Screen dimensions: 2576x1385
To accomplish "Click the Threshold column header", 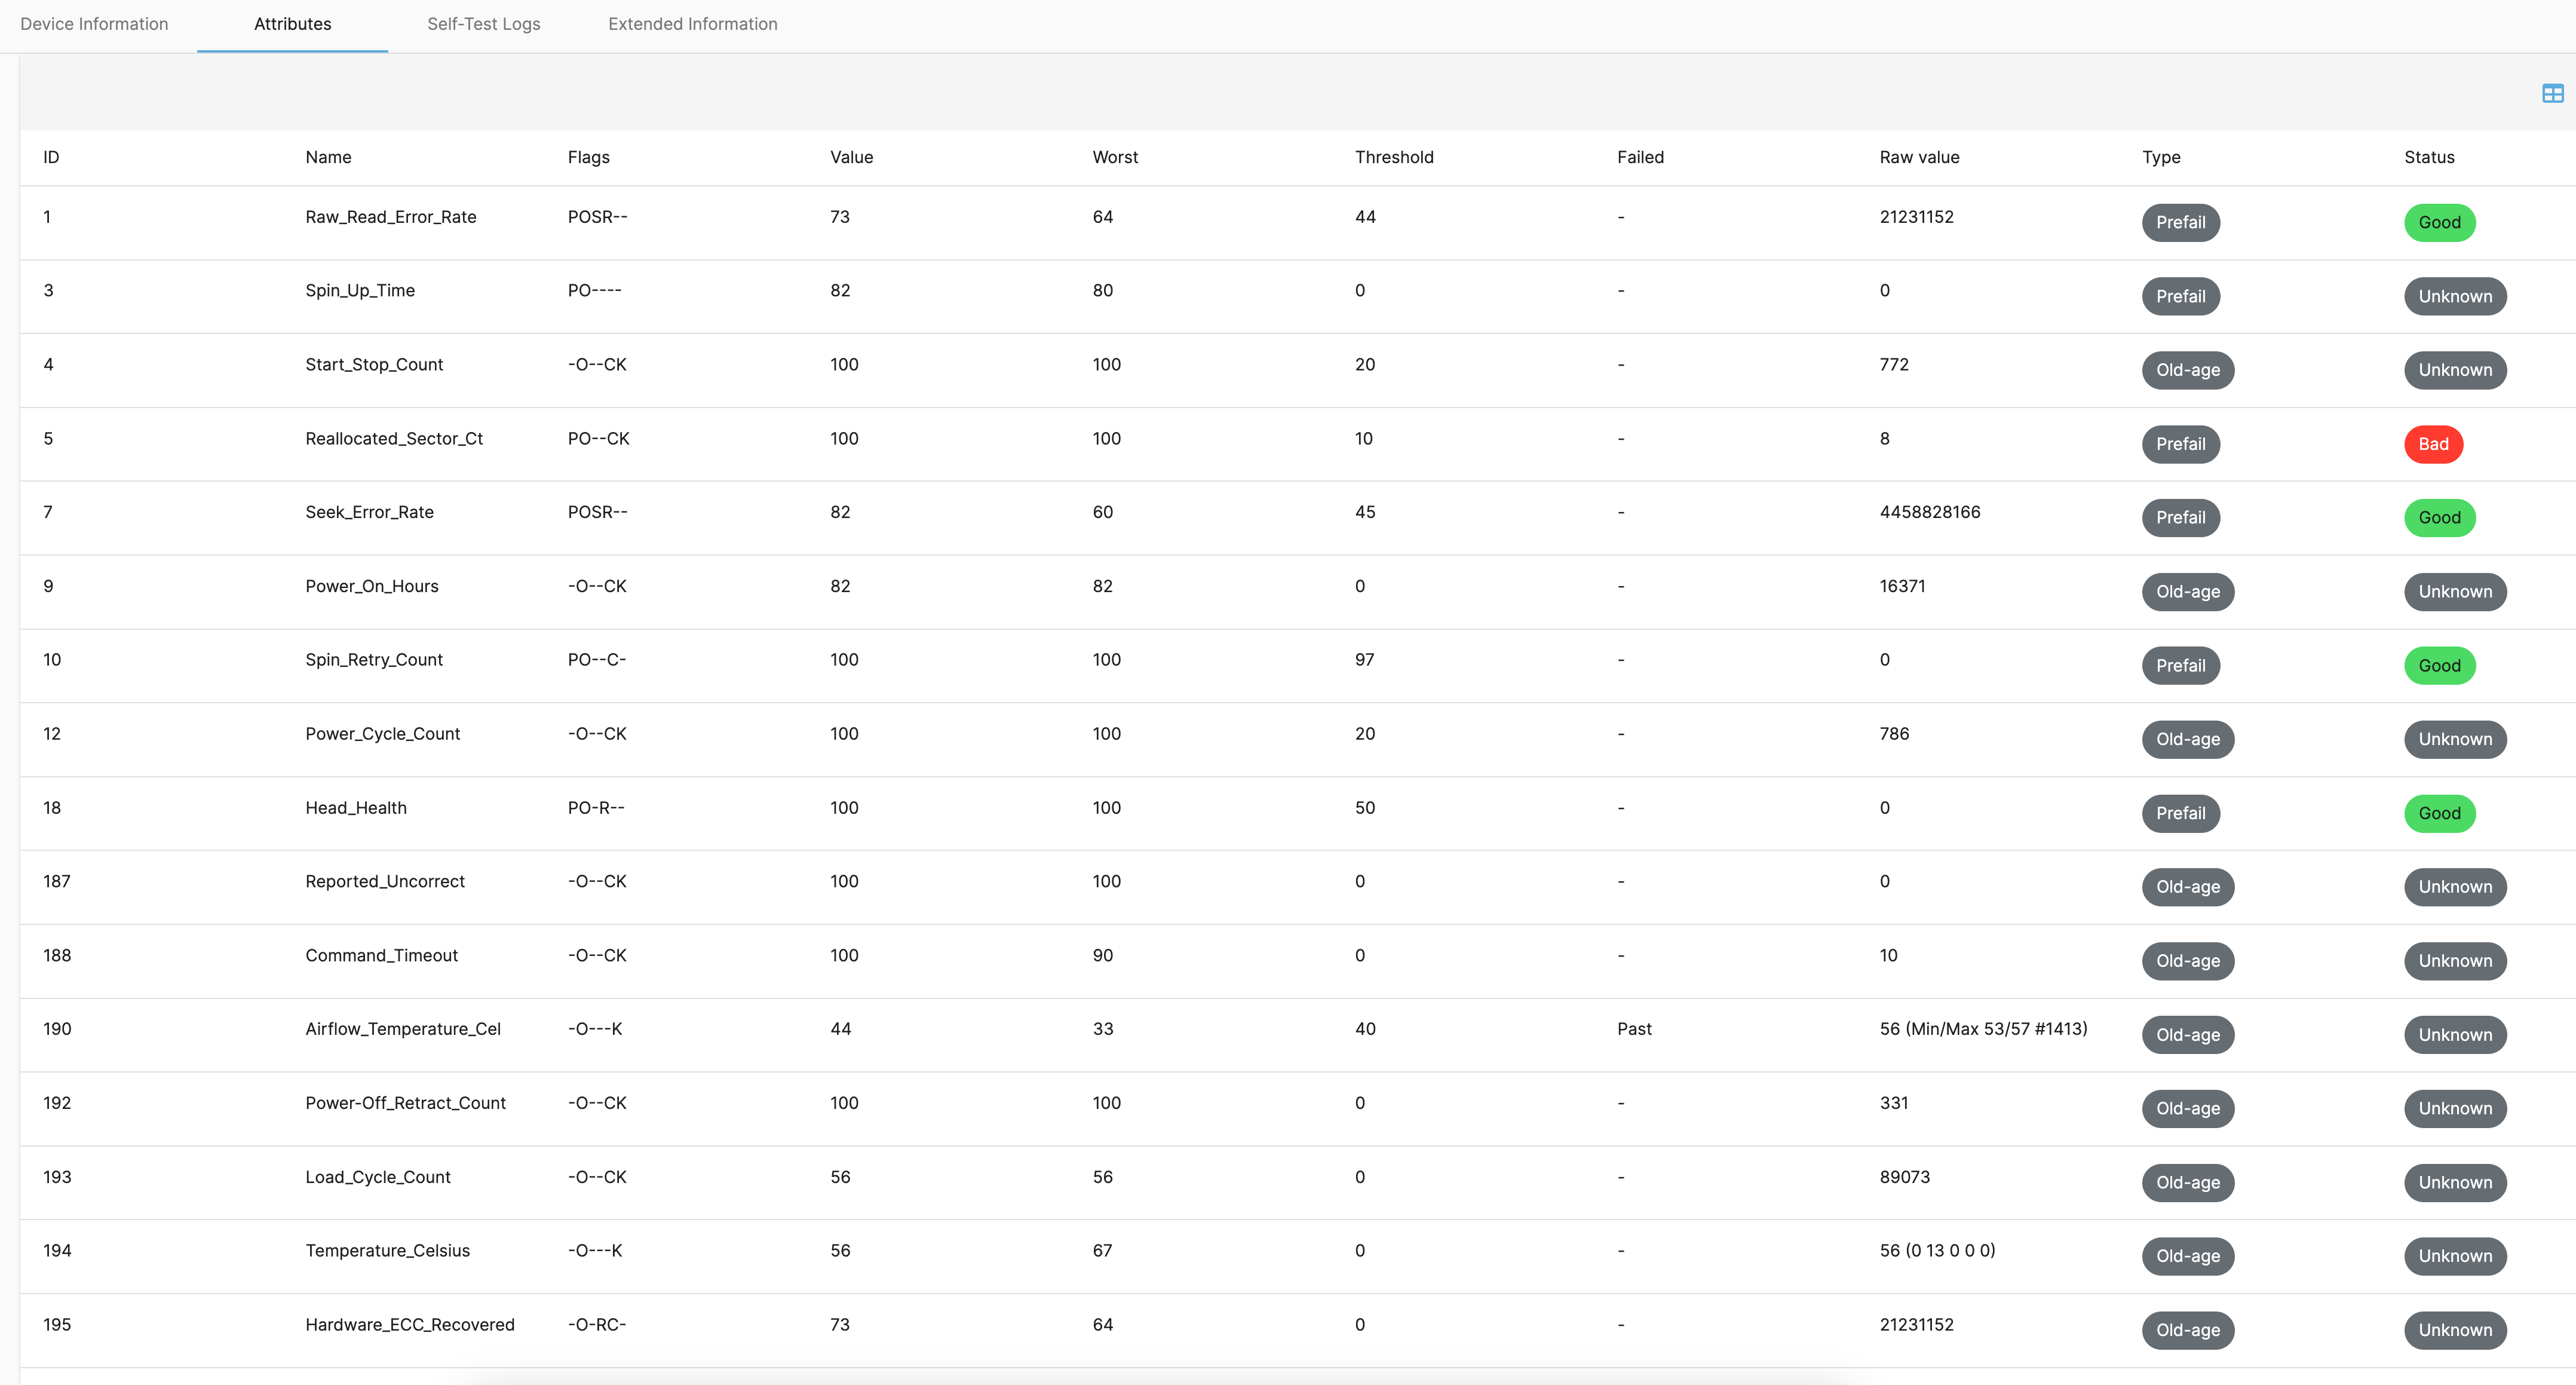I will click(x=1394, y=157).
